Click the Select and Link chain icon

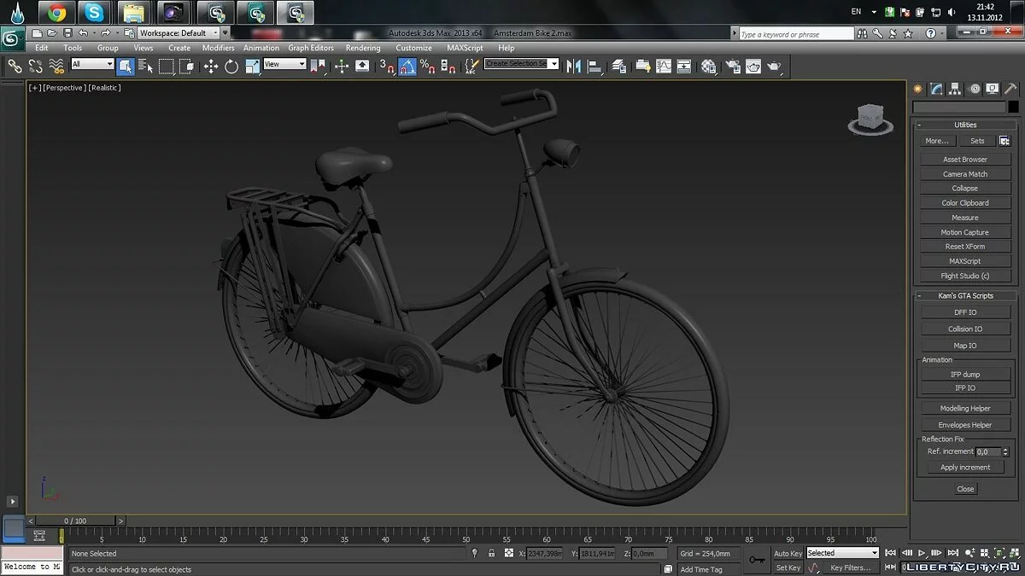tap(15, 66)
